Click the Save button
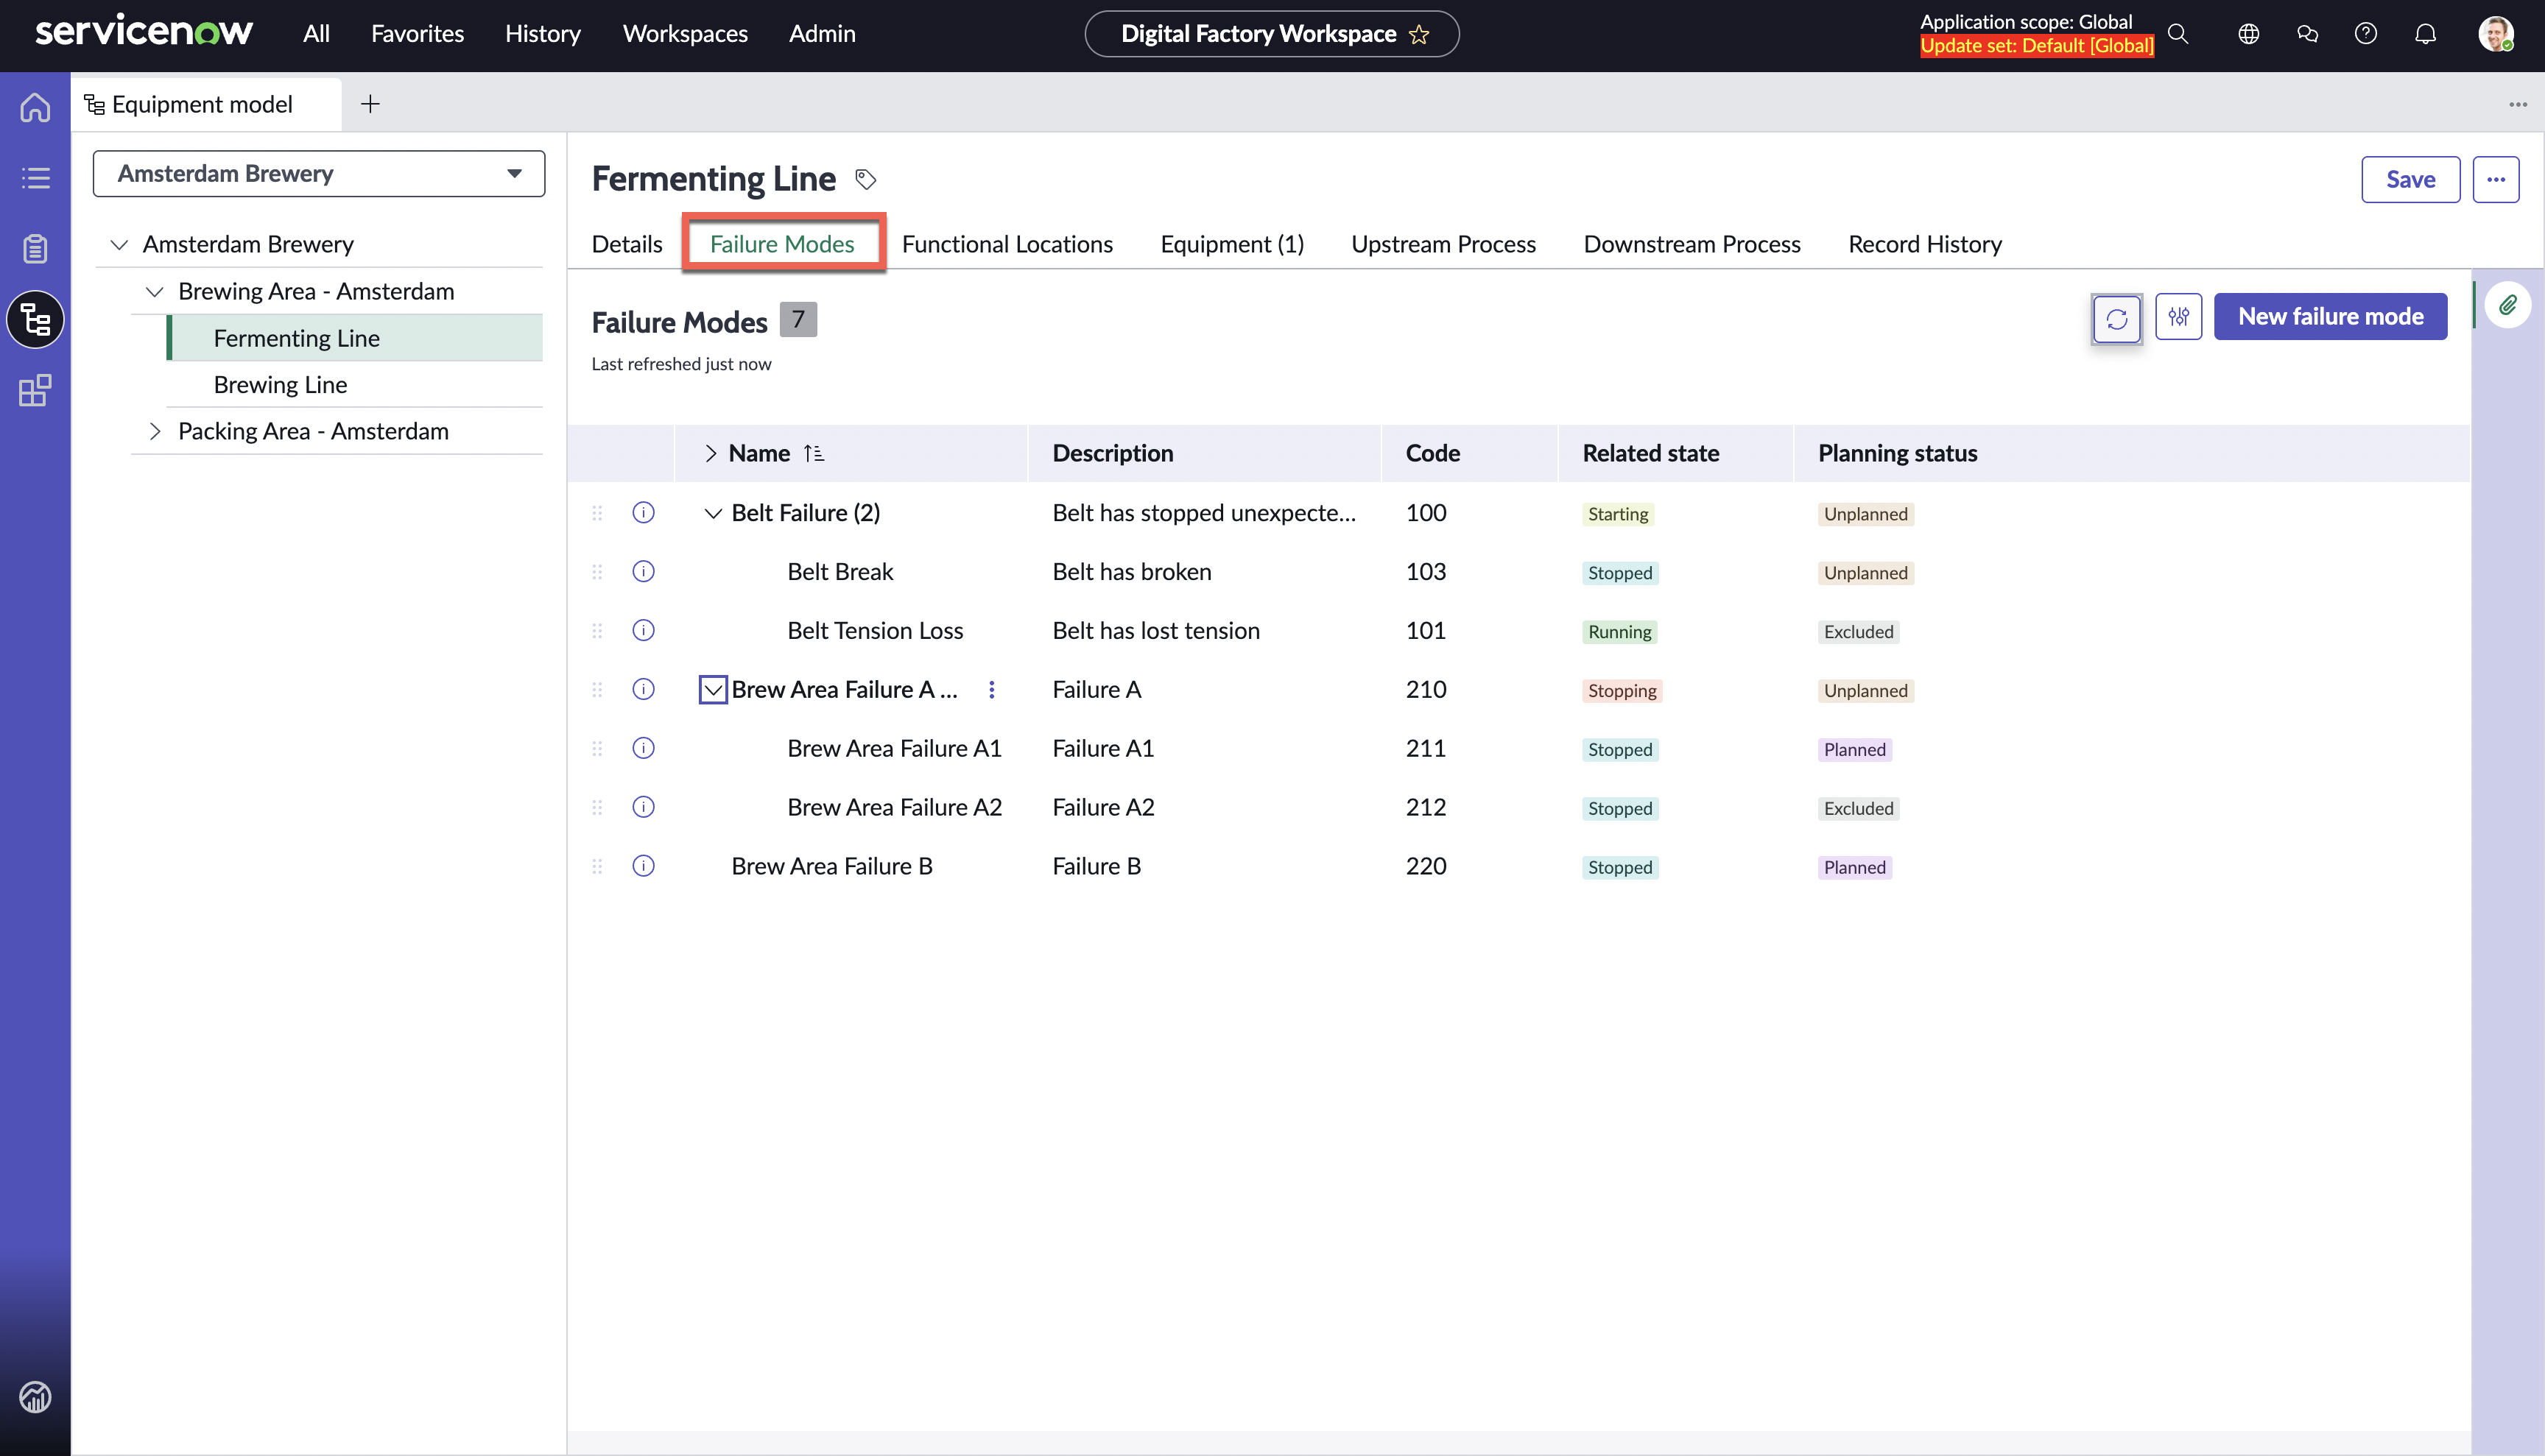The width and height of the screenshot is (2545, 1456). pos(2410,180)
